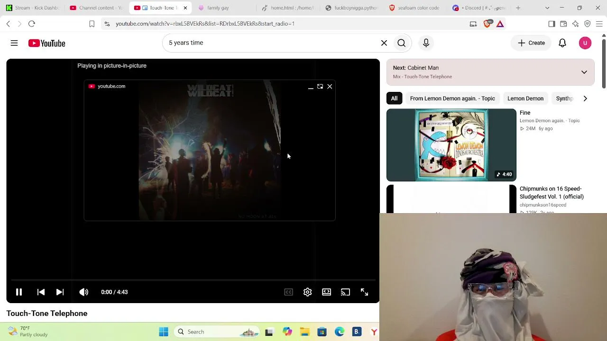Close the Touch-Tone Telephone YouTube tab
This screenshot has width=607, height=341.
tap(185, 8)
